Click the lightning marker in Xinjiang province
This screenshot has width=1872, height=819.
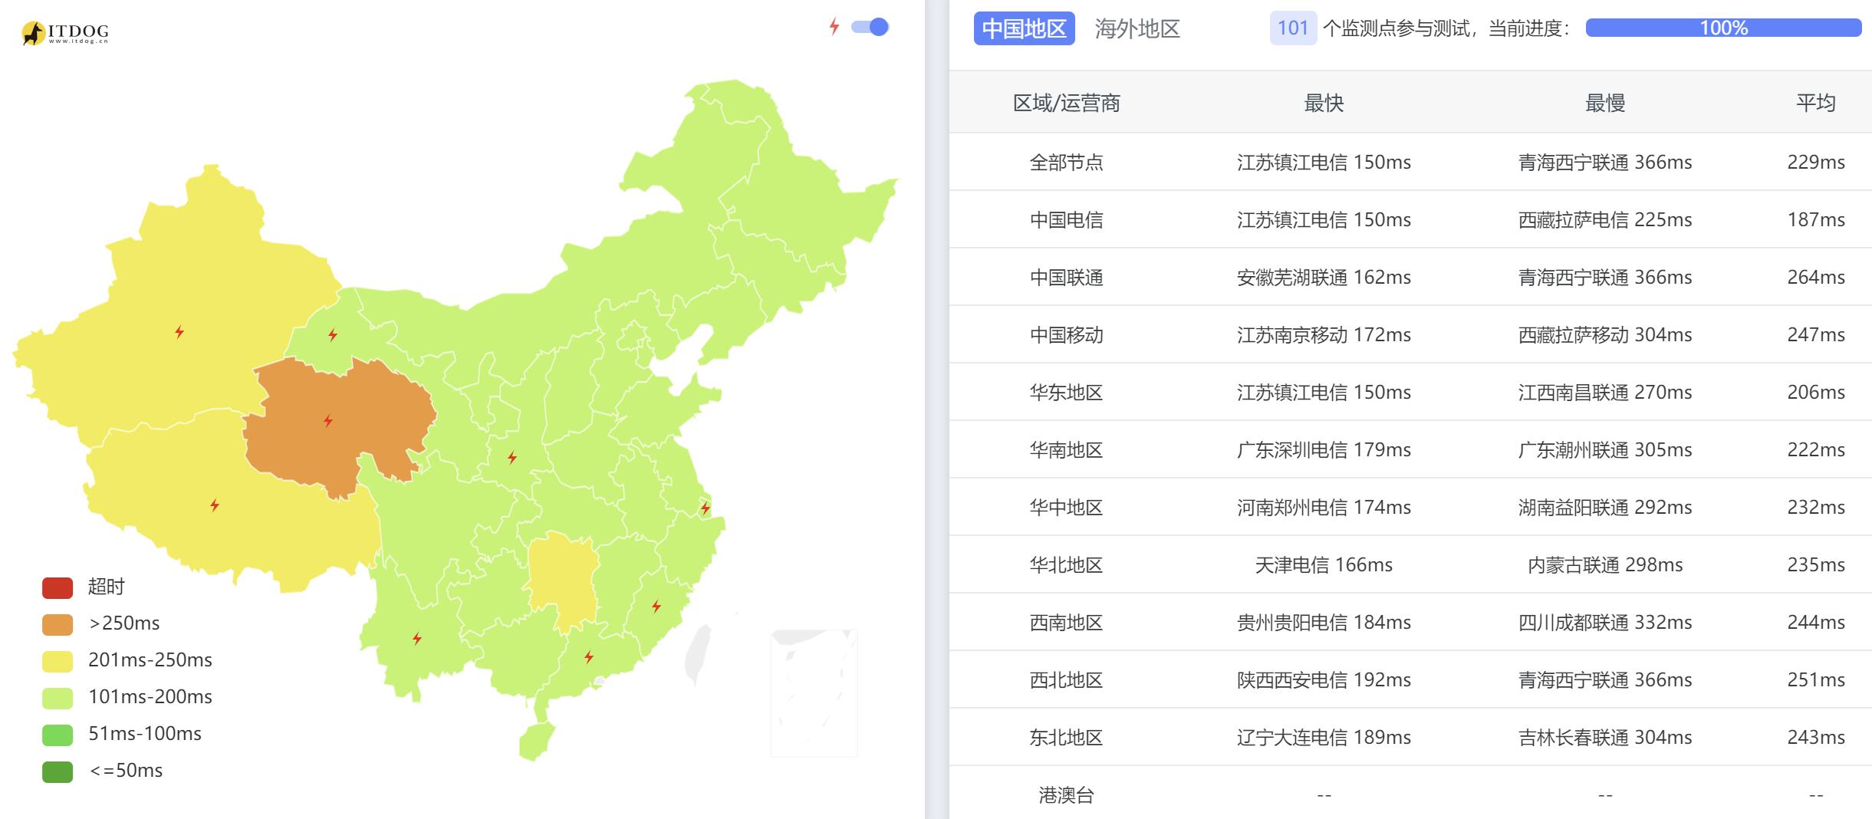[x=179, y=332]
